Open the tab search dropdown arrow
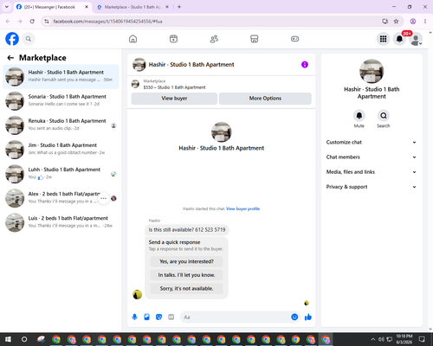Viewport: 433px width, 346px height. [7, 7]
